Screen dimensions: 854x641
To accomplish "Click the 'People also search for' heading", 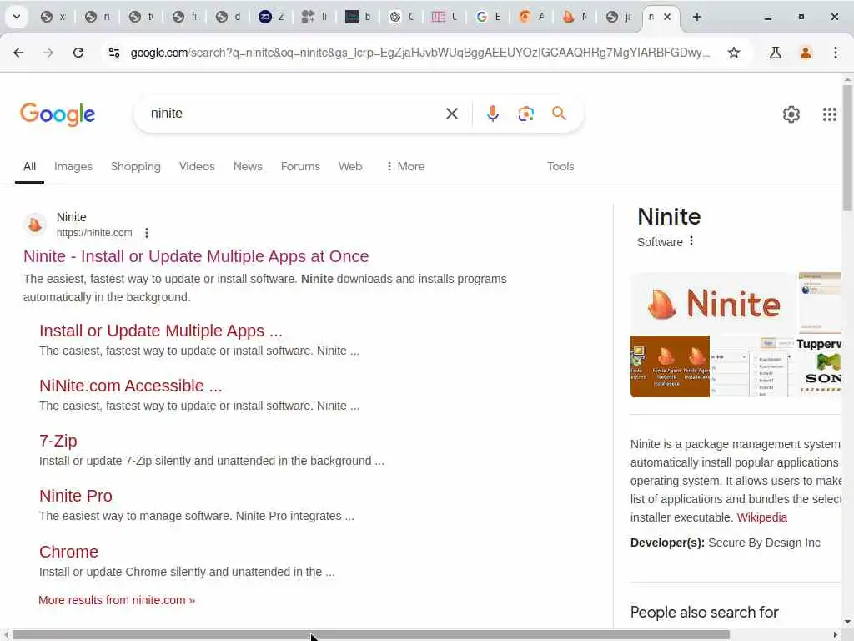I will tap(704, 613).
